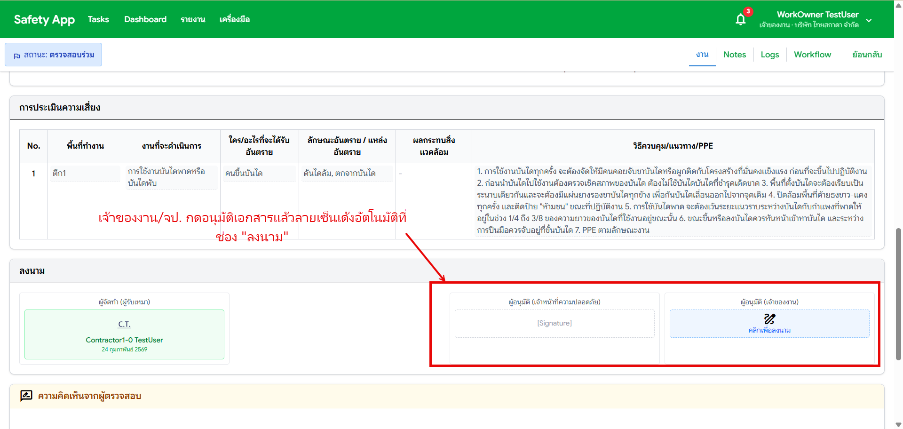
Task: Click the signature pen icon for owner approval
Action: tap(769, 319)
